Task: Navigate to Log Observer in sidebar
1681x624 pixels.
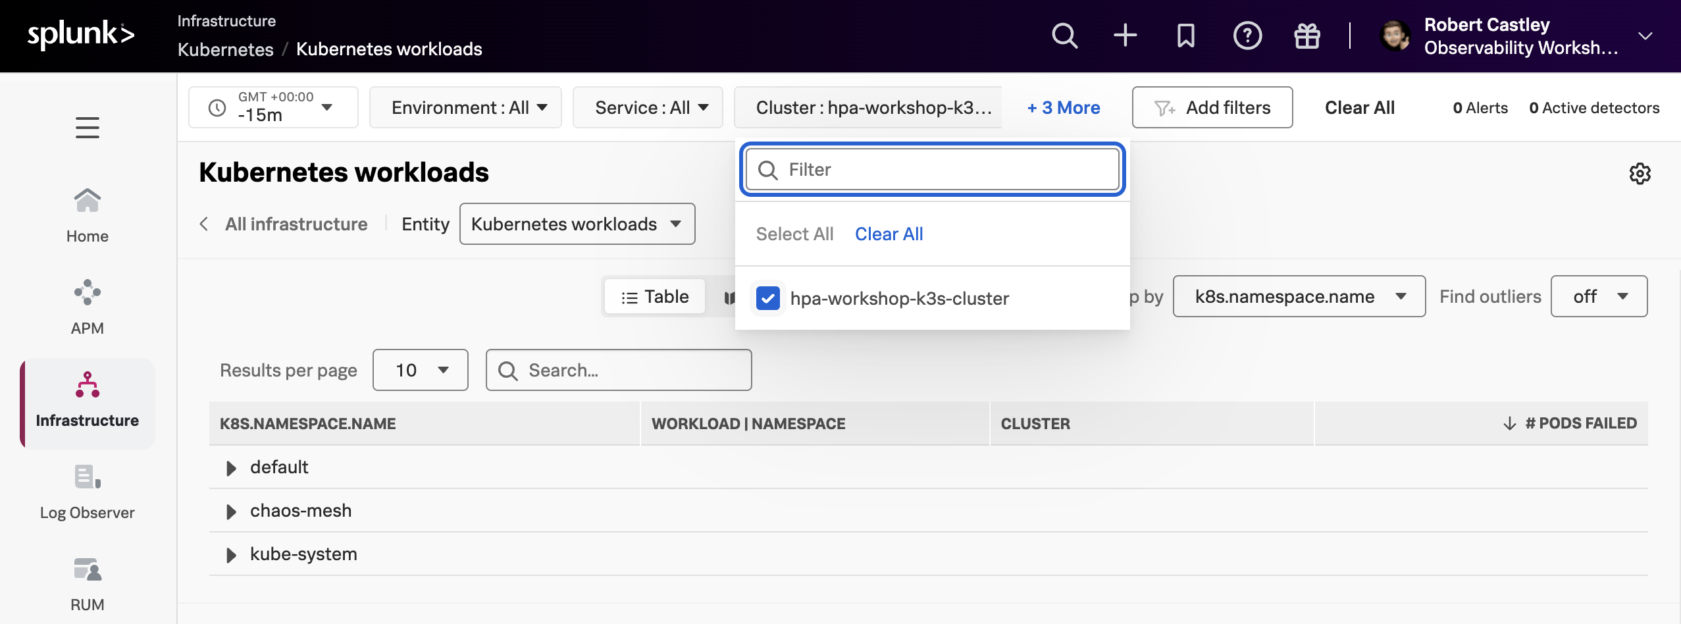Action: tap(87, 490)
